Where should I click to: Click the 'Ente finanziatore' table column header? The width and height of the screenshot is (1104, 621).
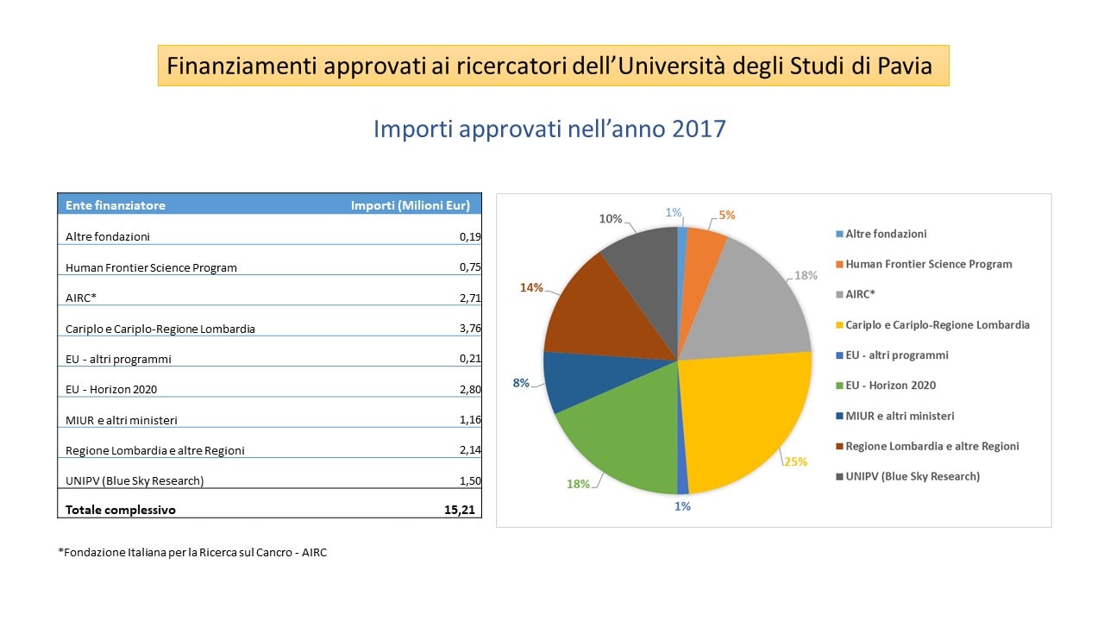coord(116,205)
